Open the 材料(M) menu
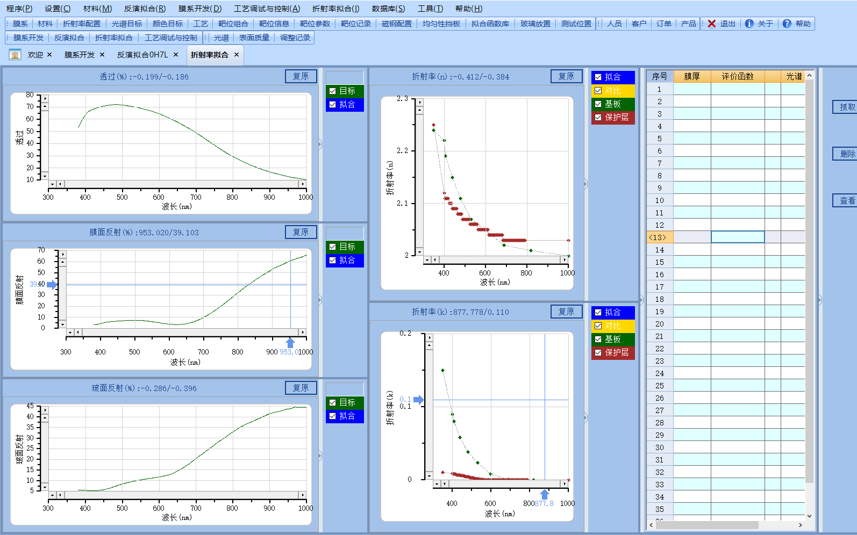This screenshot has height=535, width=857. [x=98, y=9]
